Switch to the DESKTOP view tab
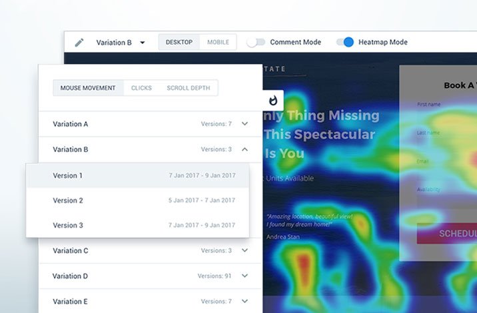Viewport: 477px width, 313px height. 179,42
